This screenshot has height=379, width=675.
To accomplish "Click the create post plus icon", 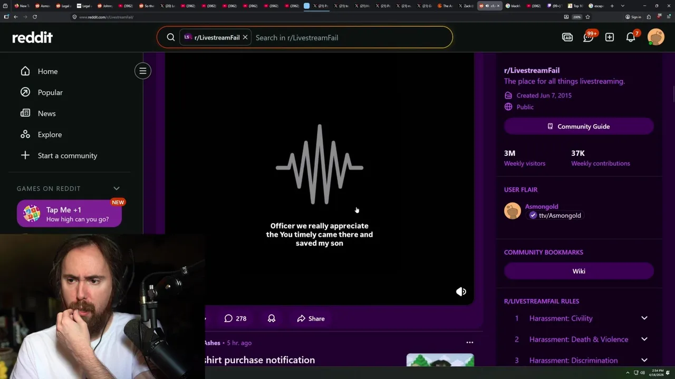I will [x=610, y=37].
